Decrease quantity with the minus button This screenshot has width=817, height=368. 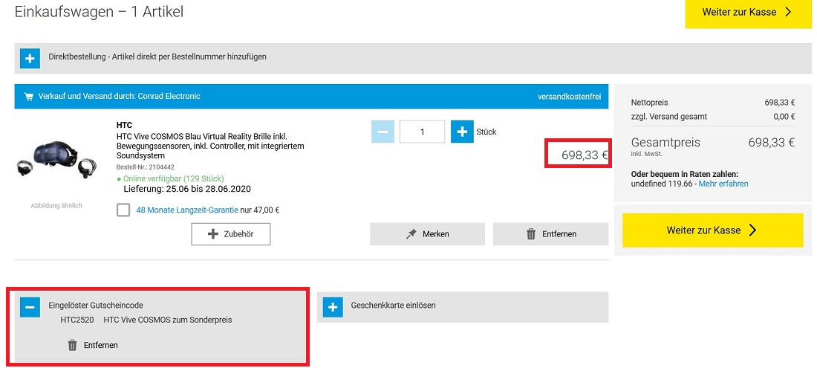tap(383, 132)
